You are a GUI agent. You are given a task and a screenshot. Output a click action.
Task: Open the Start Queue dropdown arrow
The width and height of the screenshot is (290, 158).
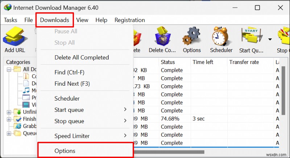(x=270, y=39)
